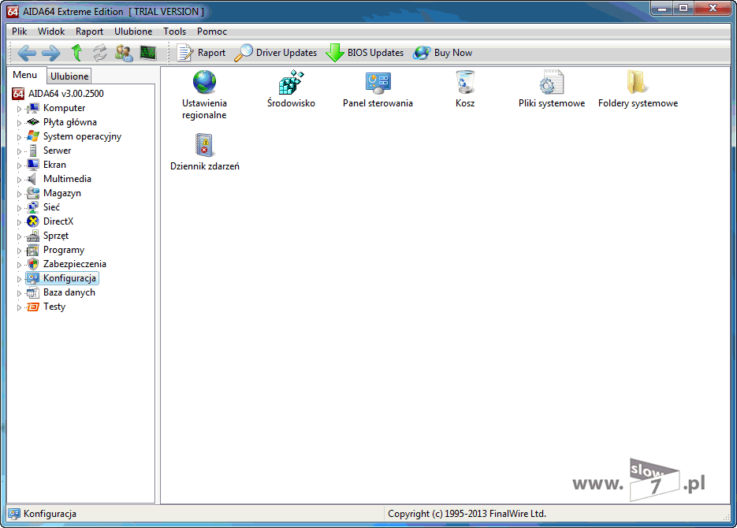Open Ustawienia regionalne globe icon
Image resolution: width=737 pixels, height=528 pixels.
(x=204, y=82)
